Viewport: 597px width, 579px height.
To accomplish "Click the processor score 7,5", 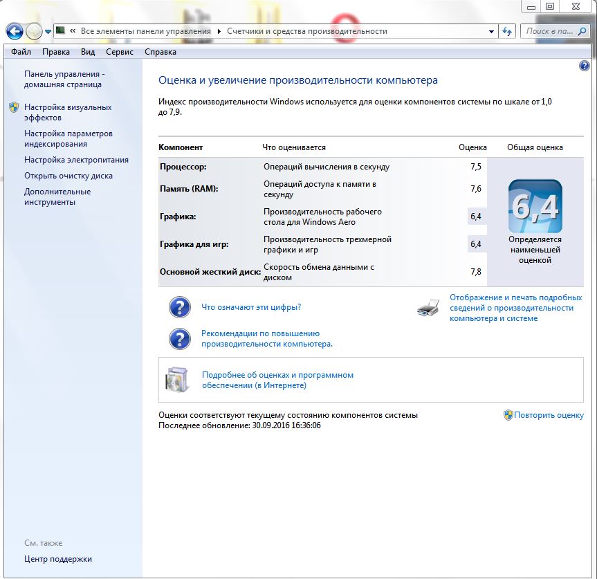I will 476,167.
